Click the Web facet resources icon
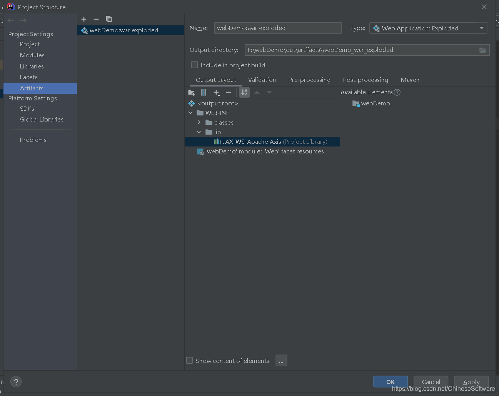499x396 pixels. (x=200, y=151)
